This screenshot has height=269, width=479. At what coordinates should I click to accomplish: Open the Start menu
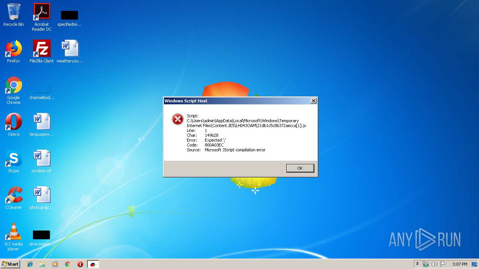coord(10,264)
